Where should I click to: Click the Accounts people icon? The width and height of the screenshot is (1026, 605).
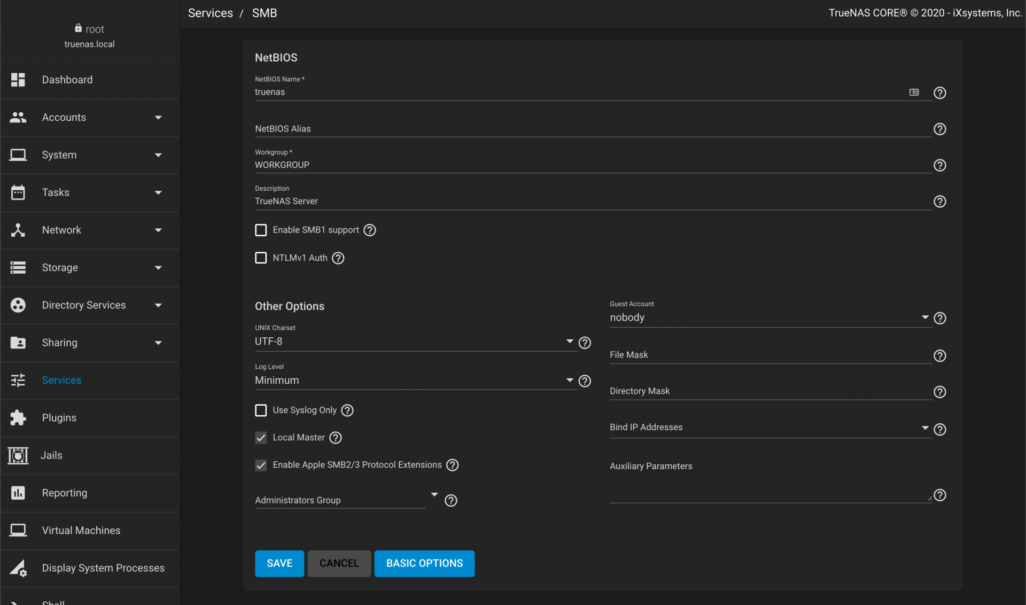click(x=18, y=117)
